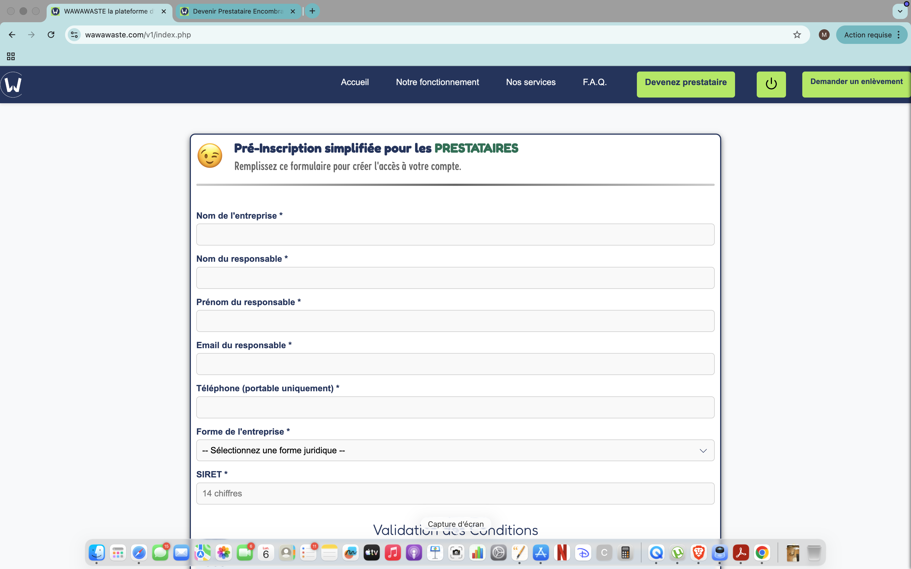Open Notre fonctionnement menu item

tap(437, 82)
